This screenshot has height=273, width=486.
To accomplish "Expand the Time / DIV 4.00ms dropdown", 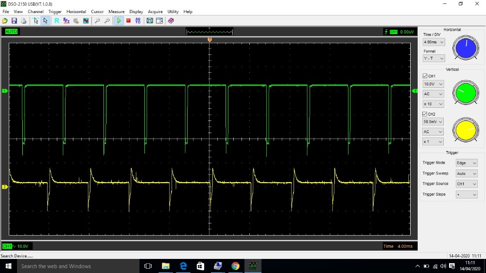I will pyautogui.click(x=434, y=42).
